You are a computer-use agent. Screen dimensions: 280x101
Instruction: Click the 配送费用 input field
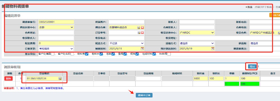[56, 43]
